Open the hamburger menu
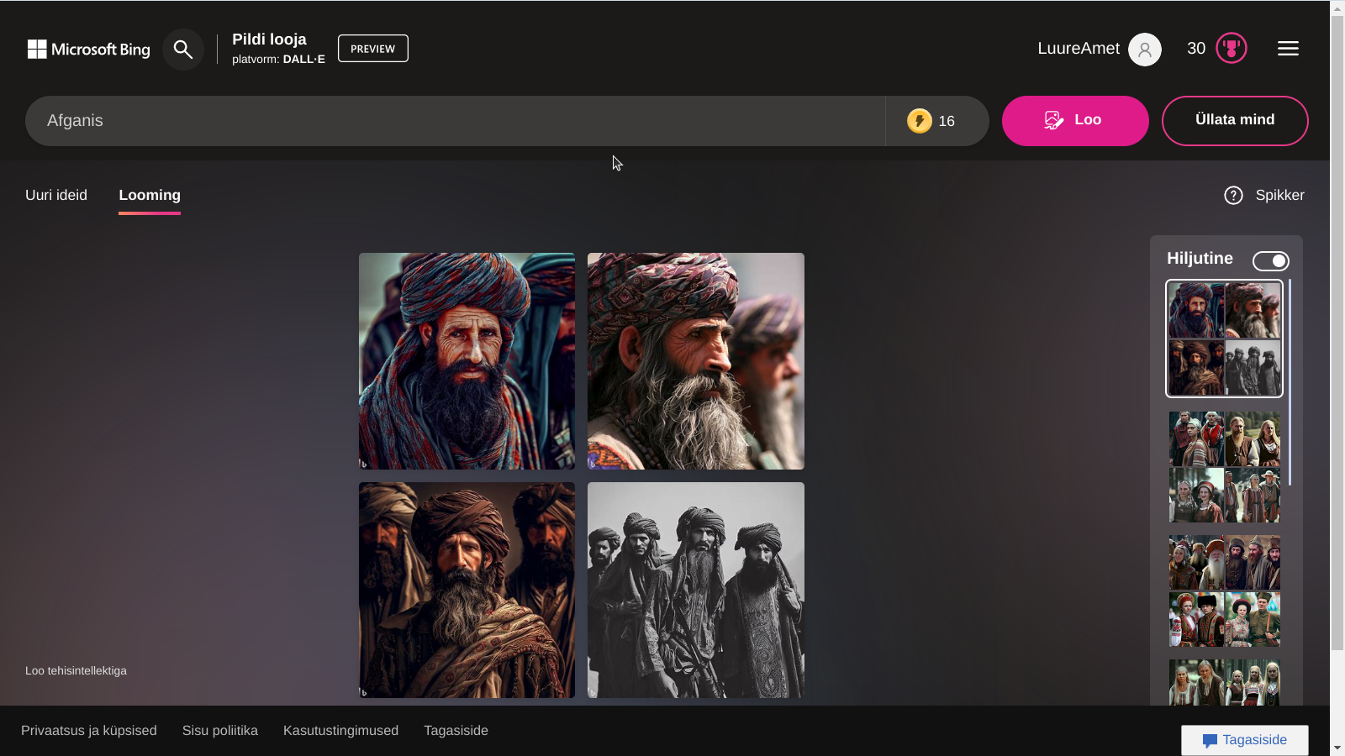This screenshot has height=756, width=1345. click(1288, 49)
